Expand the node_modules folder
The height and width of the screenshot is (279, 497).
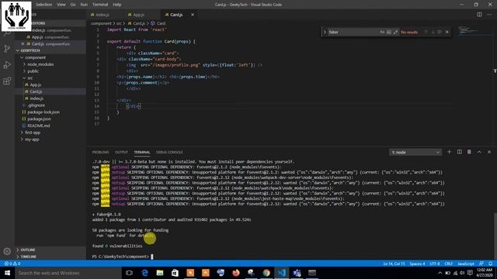click(x=50, y=64)
